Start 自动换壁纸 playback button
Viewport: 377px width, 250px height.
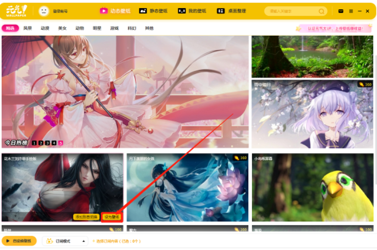tap(19, 241)
